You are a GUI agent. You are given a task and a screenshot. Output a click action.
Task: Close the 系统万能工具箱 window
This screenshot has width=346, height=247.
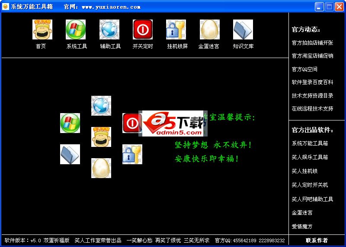click(x=339, y=6)
